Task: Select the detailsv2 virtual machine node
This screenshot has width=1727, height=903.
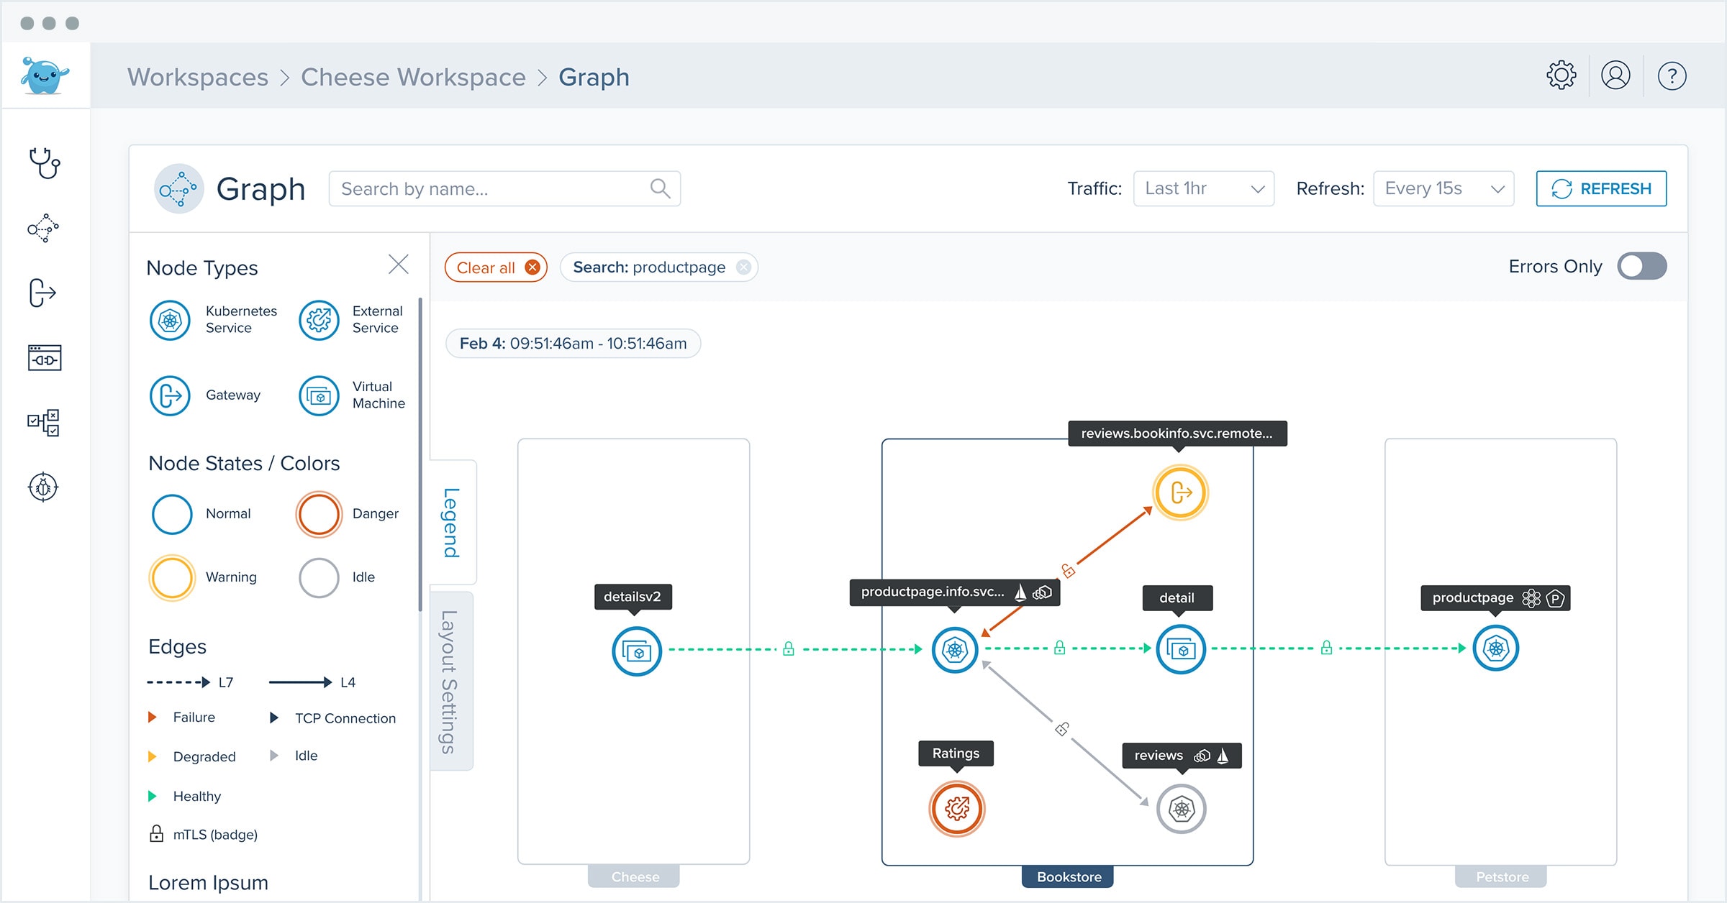Action: (x=636, y=651)
